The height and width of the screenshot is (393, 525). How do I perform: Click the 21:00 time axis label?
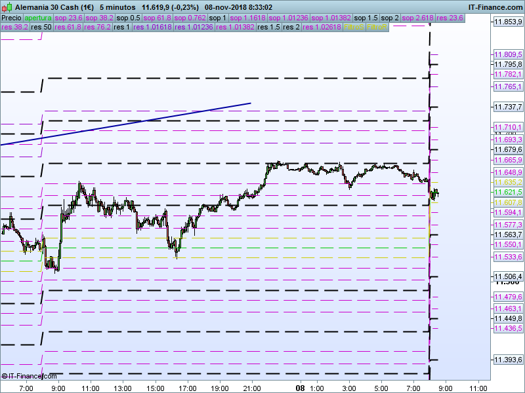tap(252, 388)
